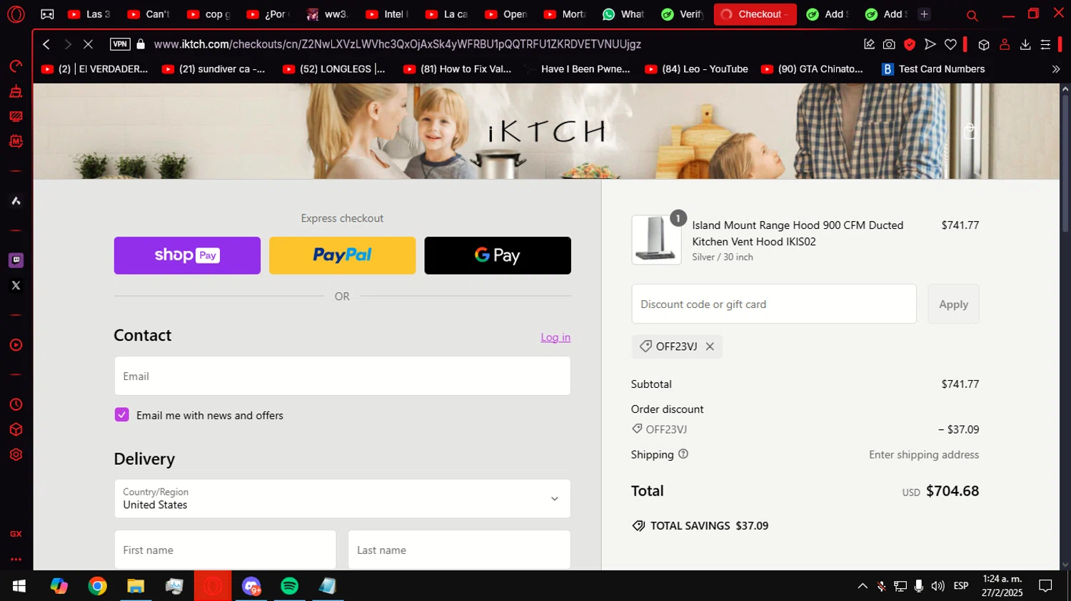
Task: Open the extensions cube in the toolbar
Action: (984, 44)
